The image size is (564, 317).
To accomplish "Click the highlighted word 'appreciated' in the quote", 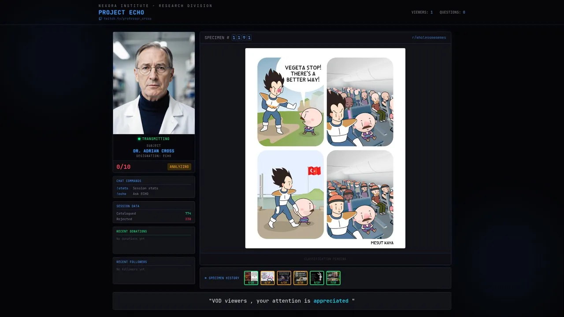I will [331, 301].
